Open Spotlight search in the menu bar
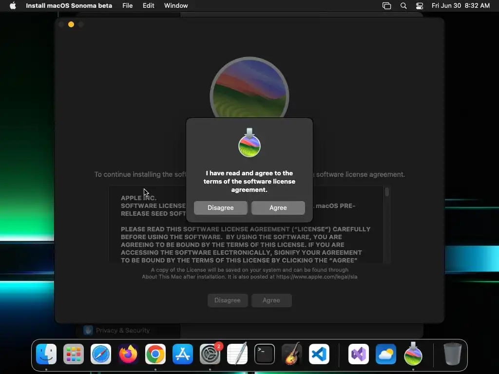499x374 pixels. tap(403, 6)
